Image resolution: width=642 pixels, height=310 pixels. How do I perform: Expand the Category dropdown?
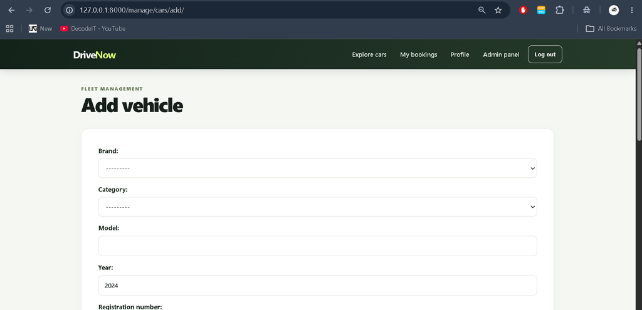317,207
